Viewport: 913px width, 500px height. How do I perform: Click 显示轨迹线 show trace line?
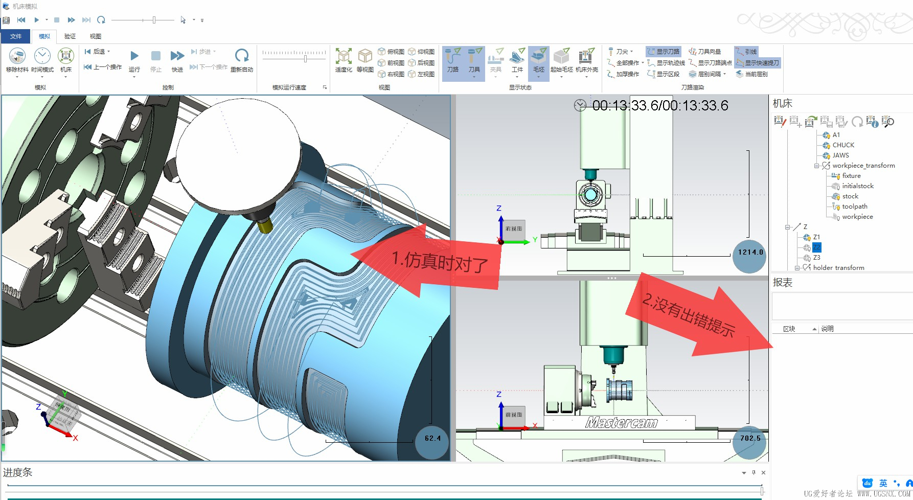pos(666,63)
